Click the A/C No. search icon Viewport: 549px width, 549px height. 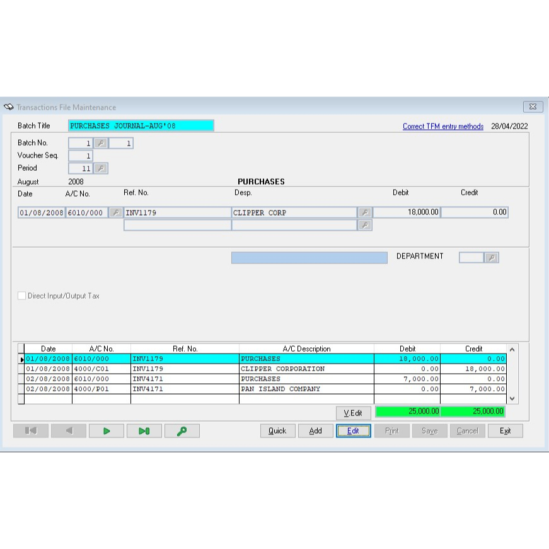point(115,212)
